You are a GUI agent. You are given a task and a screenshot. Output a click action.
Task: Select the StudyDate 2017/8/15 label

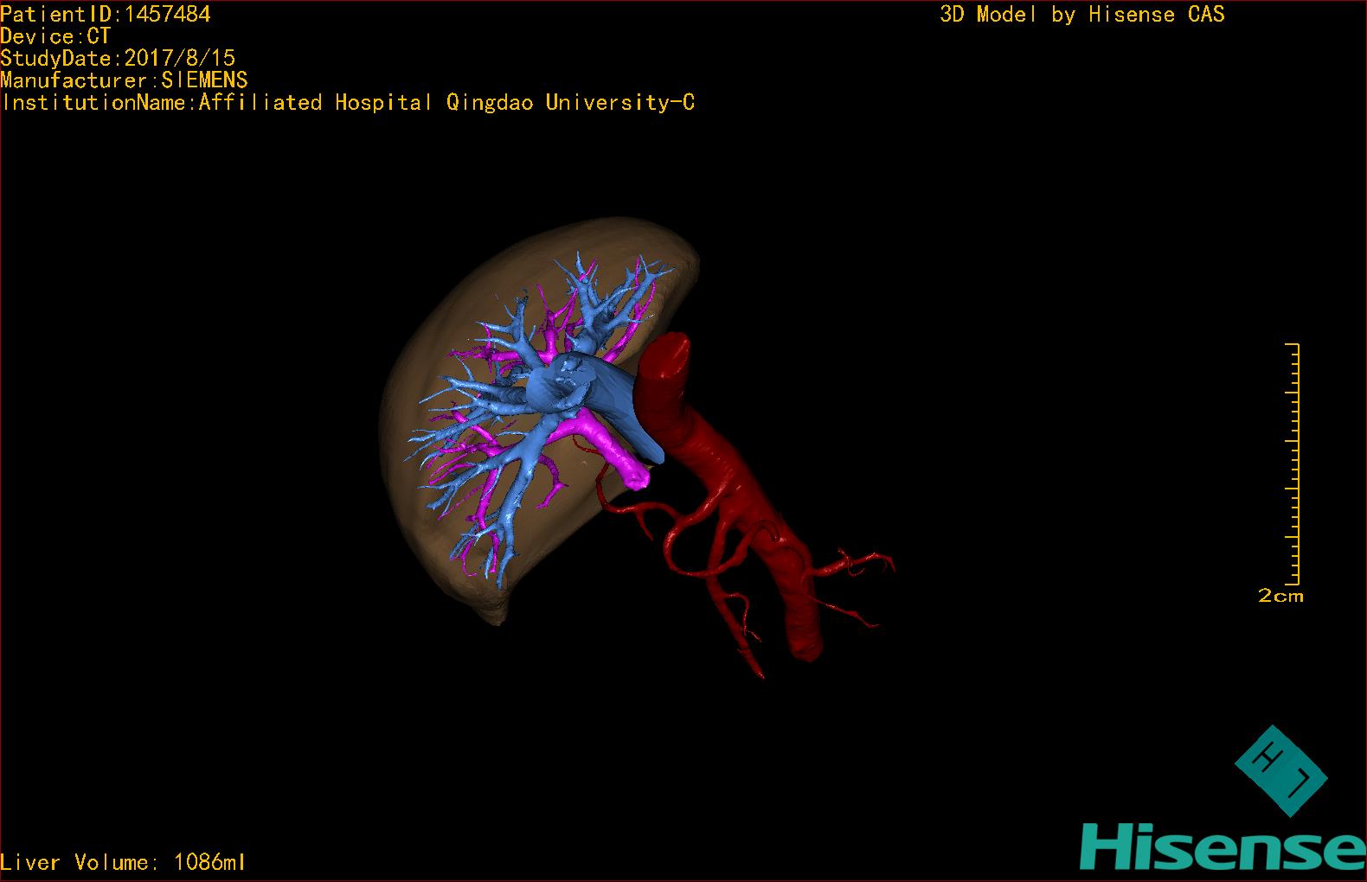coord(118,58)
